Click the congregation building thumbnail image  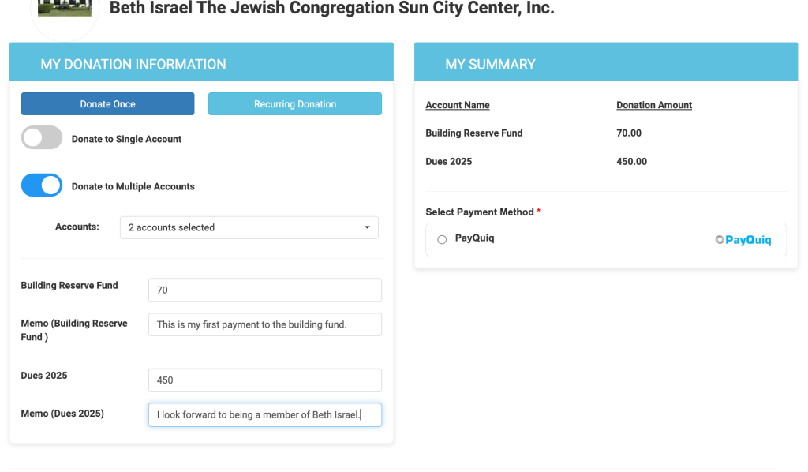[x=65, y=9]
